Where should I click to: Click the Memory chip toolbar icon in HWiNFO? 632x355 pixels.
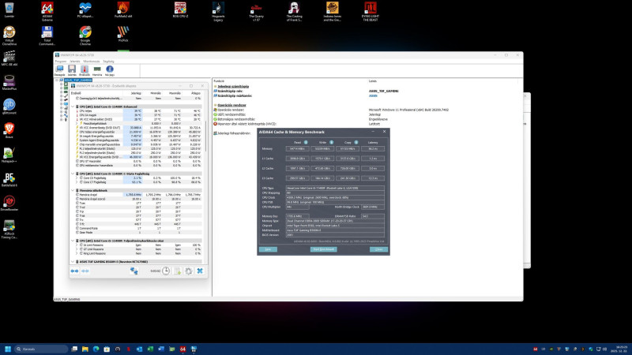[97, 69]
